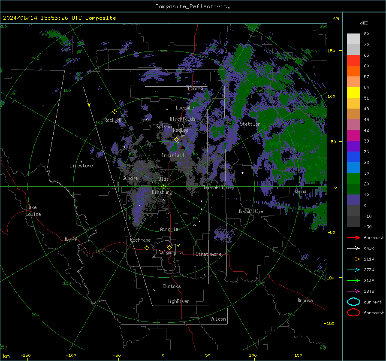Click the Banff label on map

point(71,239)
